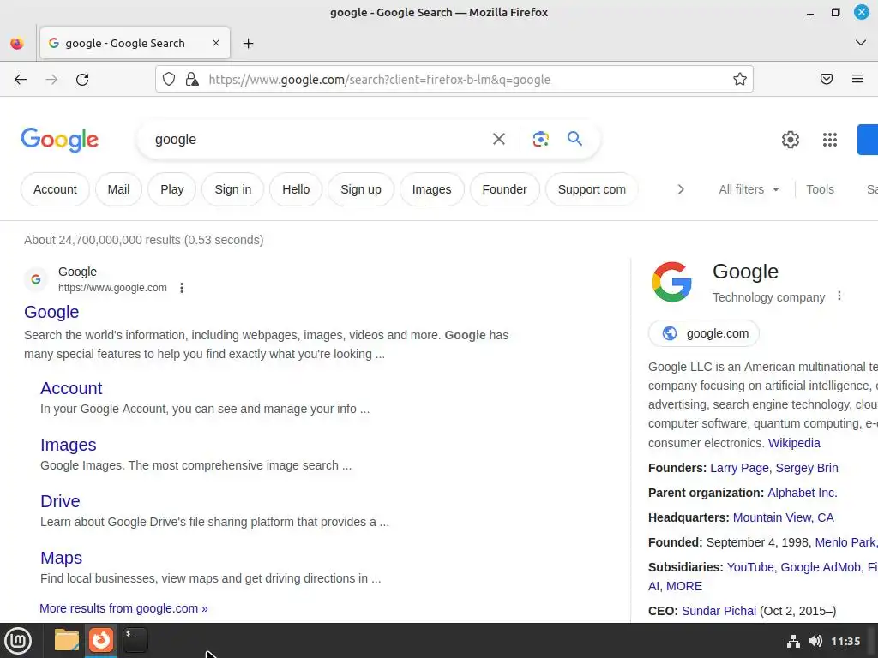Open the Pocket save icon
878x658 pixels.
[x=827, y=80]
